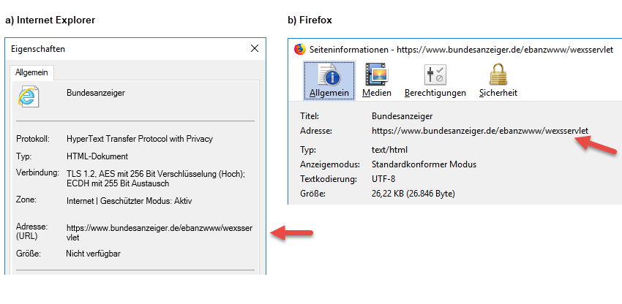622x304 pixels.
Task: Click the Zone label in Eigenschaften
Action: pyautogui.click(x=26, y=199)
